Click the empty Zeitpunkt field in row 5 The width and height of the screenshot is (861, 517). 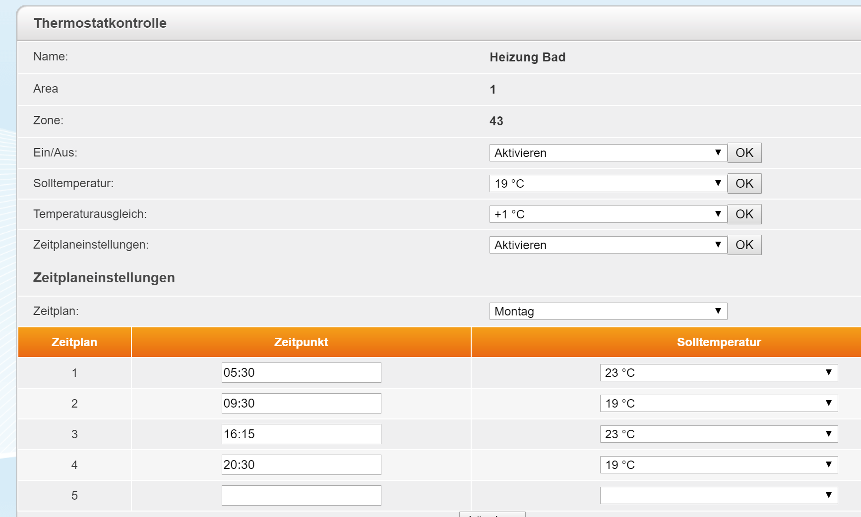coord(301,496)
